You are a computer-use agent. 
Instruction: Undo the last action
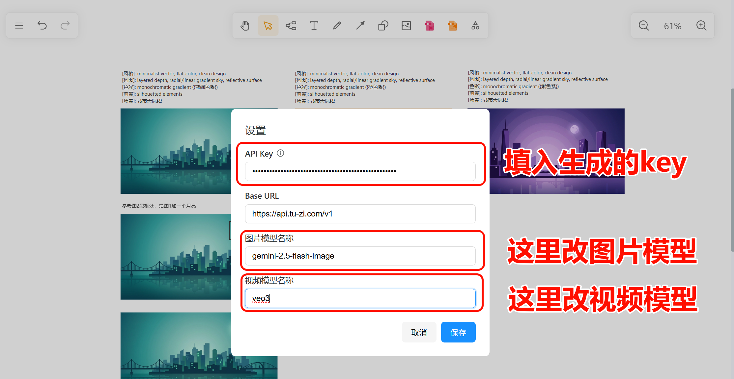(42, 26)
